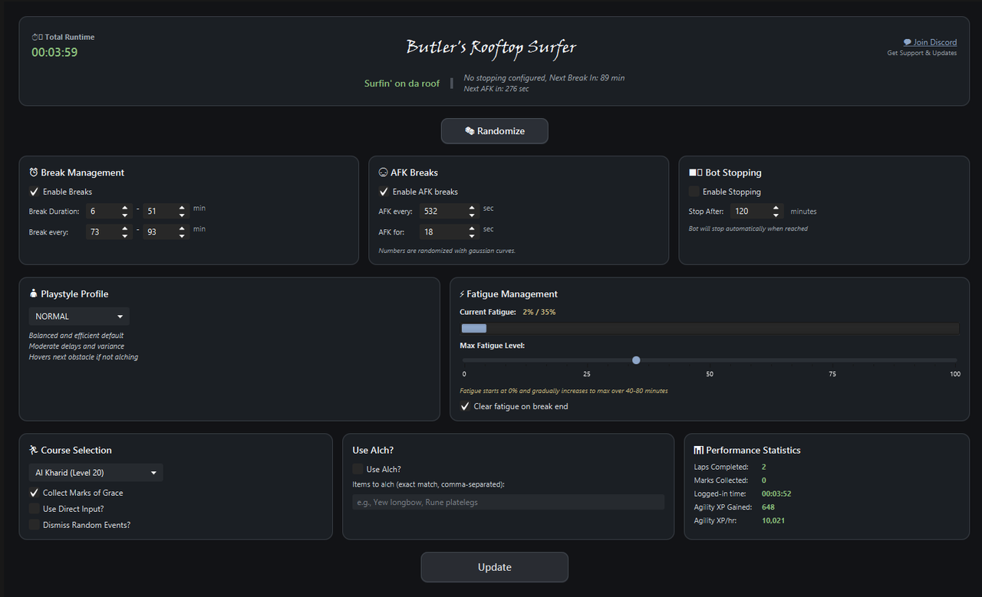Screen dimensions: 982x597
Task: Click the stopwatch icon next to Total Runtime
Action: [37, 37]
